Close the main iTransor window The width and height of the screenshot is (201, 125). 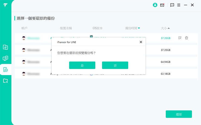pos(192,5)
